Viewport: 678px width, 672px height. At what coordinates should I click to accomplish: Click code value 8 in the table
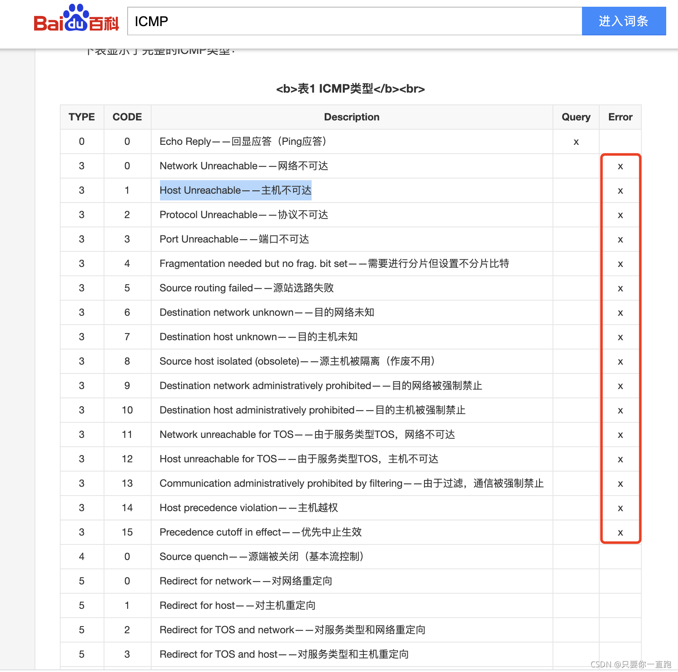pyautogui.click(x=127, y=361)
